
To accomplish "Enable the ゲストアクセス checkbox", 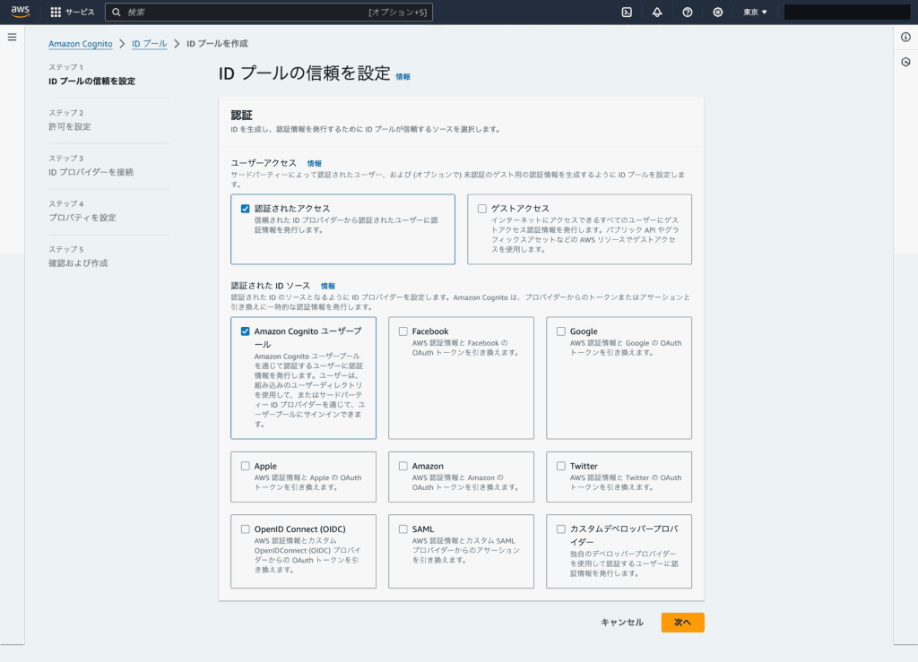I will [482, 209].
